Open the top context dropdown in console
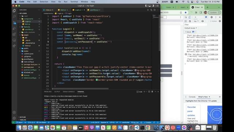The height and width of the screenshot is (132, 234). click(x=196, y=21)
